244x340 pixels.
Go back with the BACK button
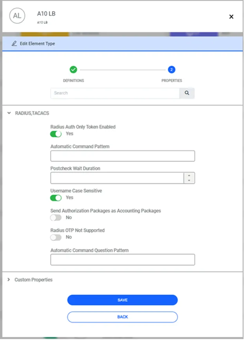(122, 317)
